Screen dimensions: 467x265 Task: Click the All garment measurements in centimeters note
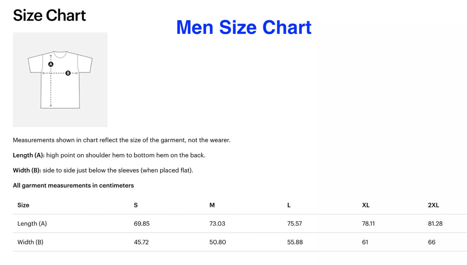(73, 186)
